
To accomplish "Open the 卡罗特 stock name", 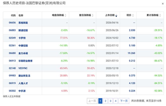I will 22,38.
